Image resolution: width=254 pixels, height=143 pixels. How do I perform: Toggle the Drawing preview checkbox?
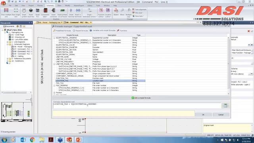pos(2,132)
